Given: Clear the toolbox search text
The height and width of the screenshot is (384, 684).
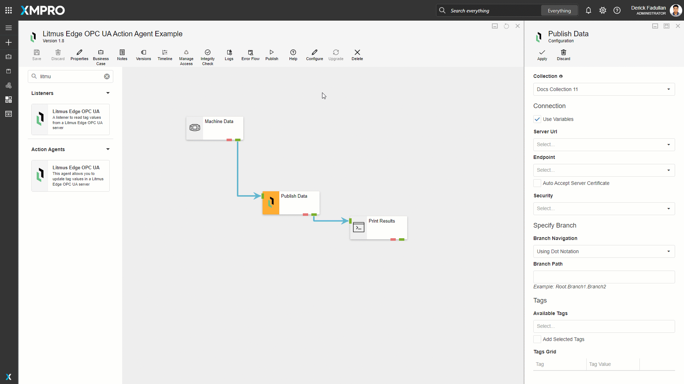Looking at the screenshot, I should point(107,76).
